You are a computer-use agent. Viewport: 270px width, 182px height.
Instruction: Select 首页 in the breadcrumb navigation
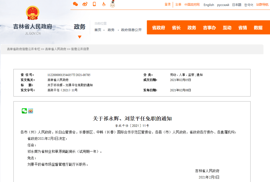tap(98, 29)
